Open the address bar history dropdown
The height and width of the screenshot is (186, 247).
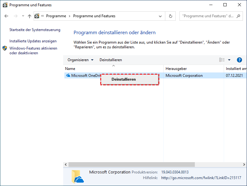pos(160,16)
